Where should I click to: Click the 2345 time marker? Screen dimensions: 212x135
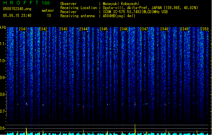click(x=103, y=29)
